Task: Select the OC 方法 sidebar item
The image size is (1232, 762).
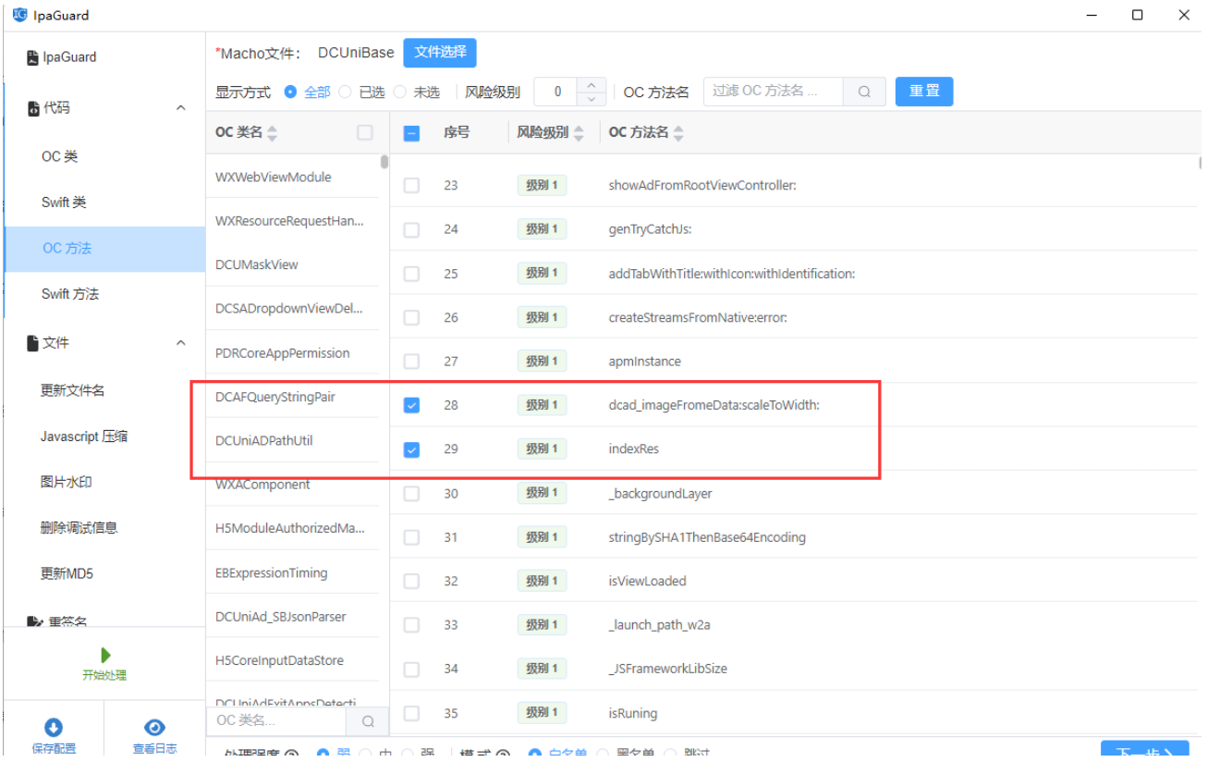Action: click(104, 248)
